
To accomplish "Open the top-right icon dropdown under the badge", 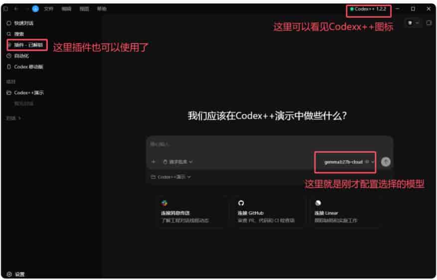I will tap(413, 23).
